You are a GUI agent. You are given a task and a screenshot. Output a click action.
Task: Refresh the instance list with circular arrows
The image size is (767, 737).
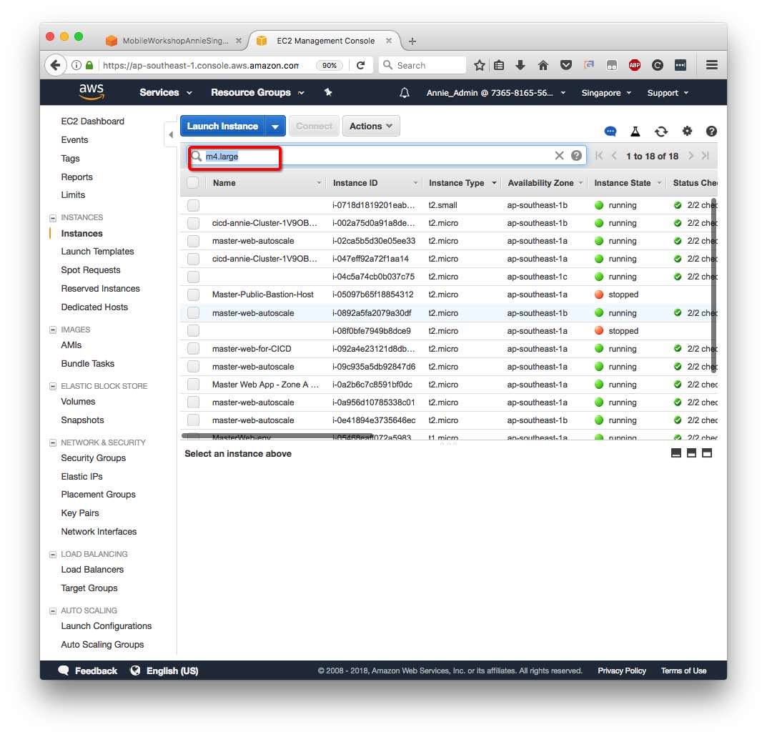[x=661, y=131]
